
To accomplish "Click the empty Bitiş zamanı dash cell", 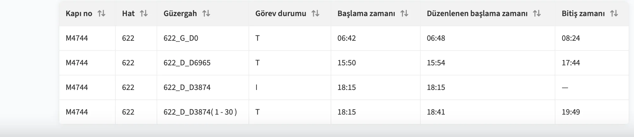I will pos(565,87).
